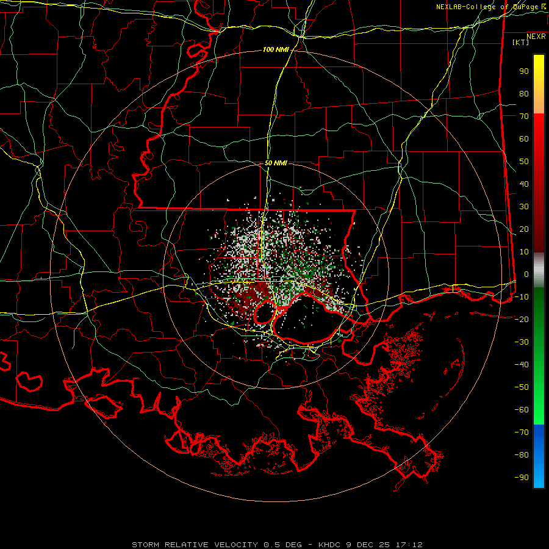
Task: Click the -30 value on the velocity scale
Action: tap(522, 342)
